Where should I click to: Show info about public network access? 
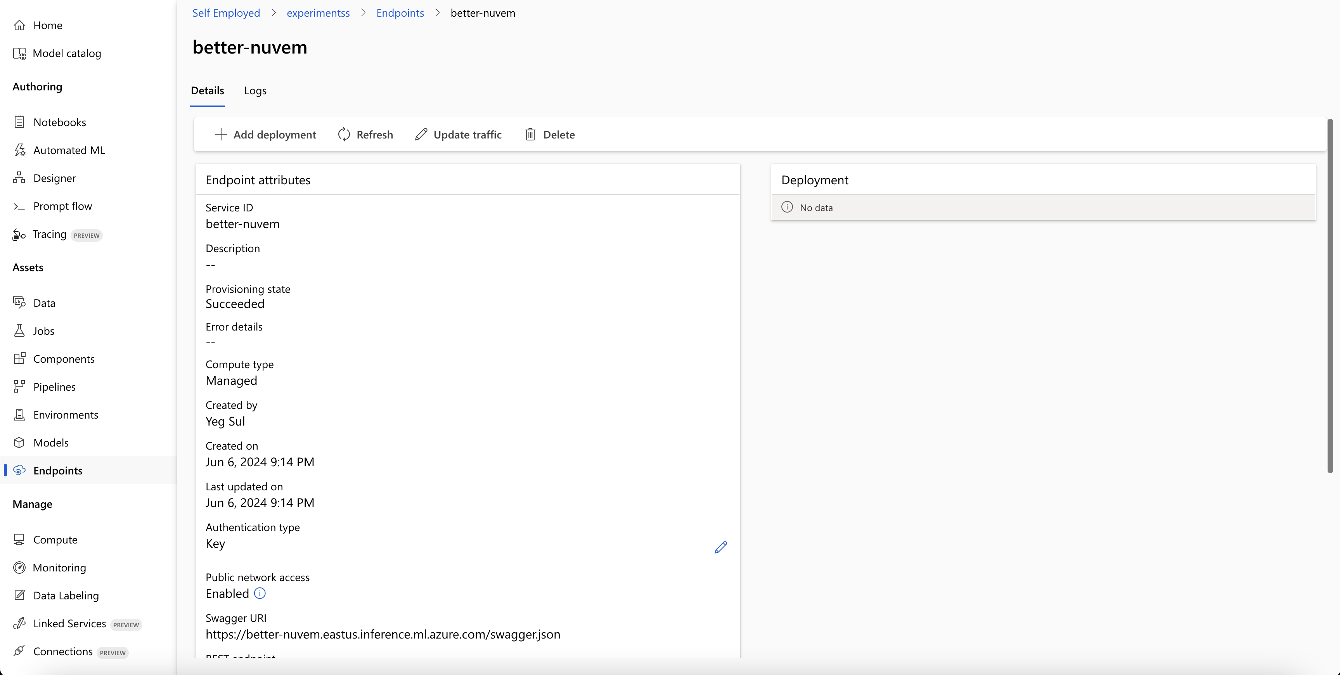[x=260, y=594]
